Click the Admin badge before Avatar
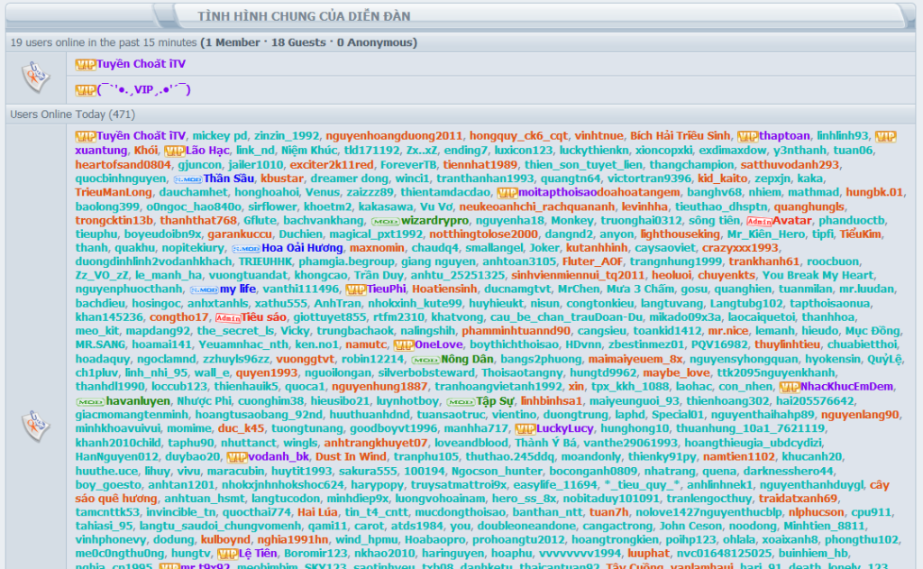Viewport: 923px width, 569px height. (759, 220)
